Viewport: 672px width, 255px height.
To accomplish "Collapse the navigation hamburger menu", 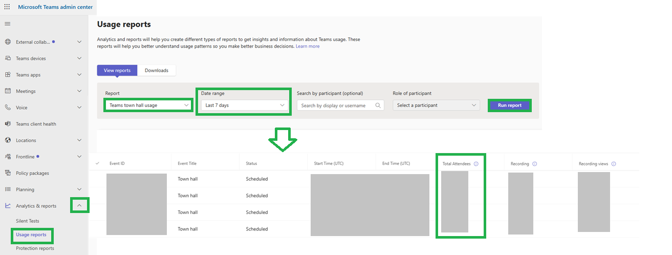I will pyautogui.click(x=7, y=24).
